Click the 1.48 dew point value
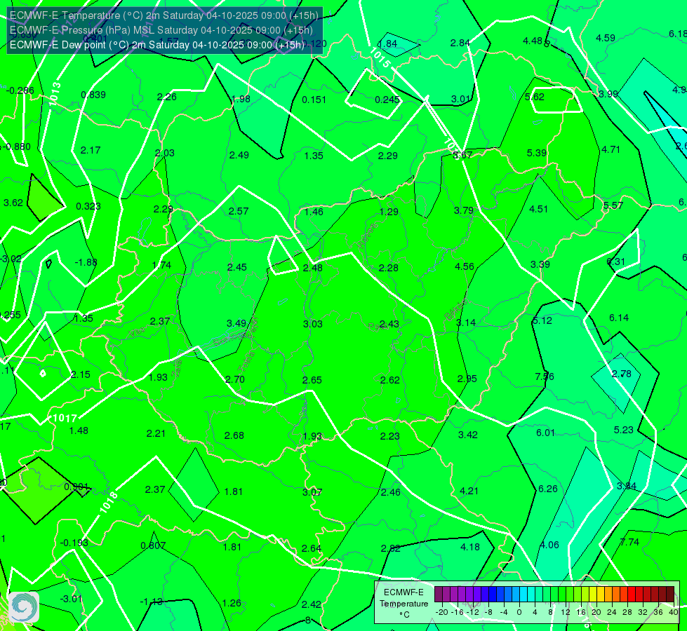687x631 pixels. 79,431
